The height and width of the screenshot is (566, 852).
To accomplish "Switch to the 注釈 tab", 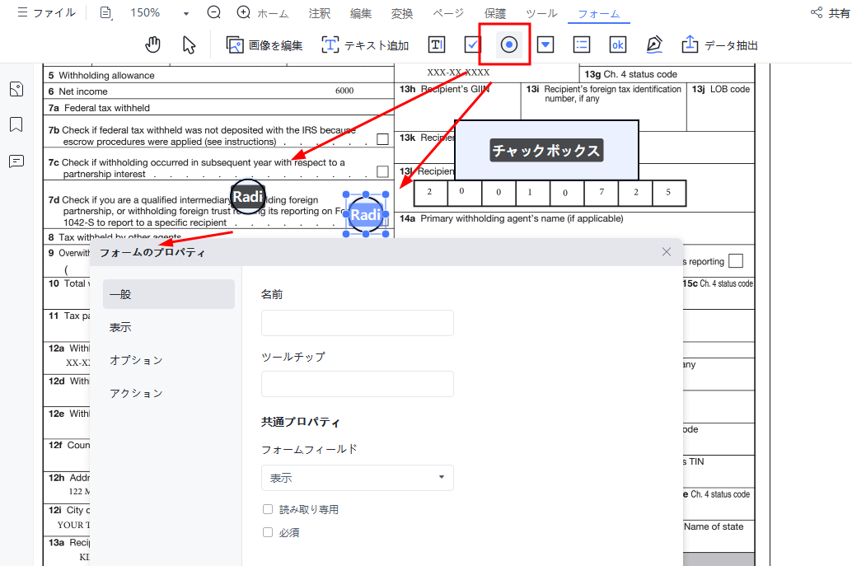I will click(x=320, y=14).
